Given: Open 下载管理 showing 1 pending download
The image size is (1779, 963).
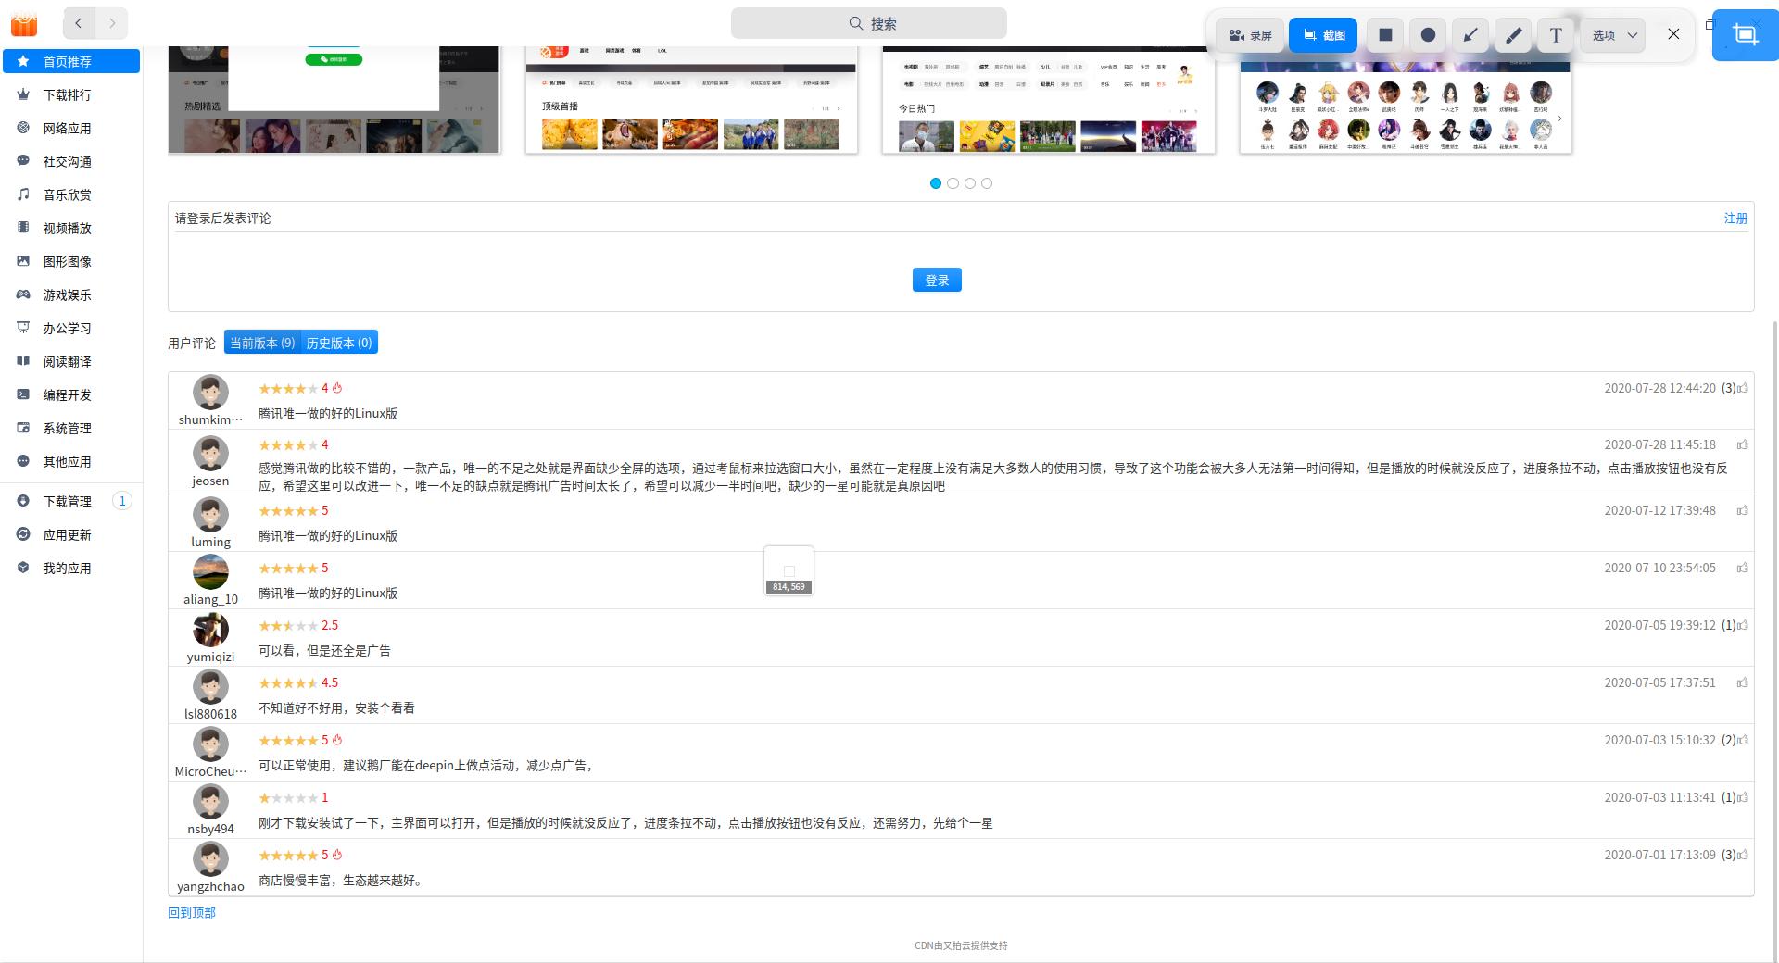Looking at the screenshot, I should click(x=65, y=501).
